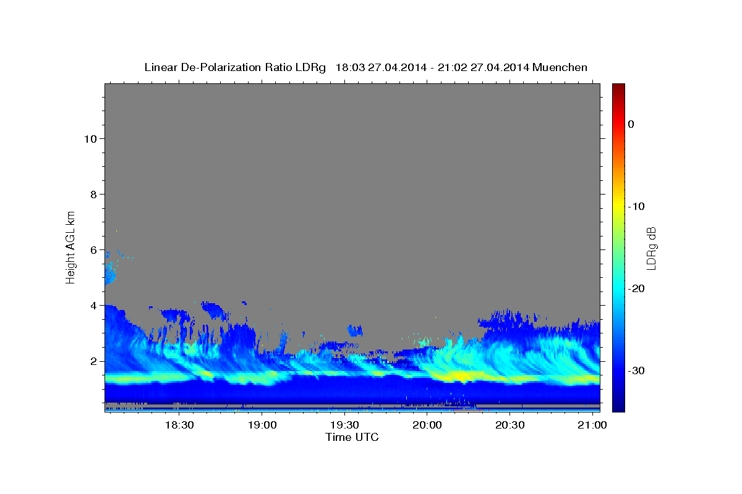Click the colorbar value -20
The image size is (742, 494).
click(x=636, y=288)
